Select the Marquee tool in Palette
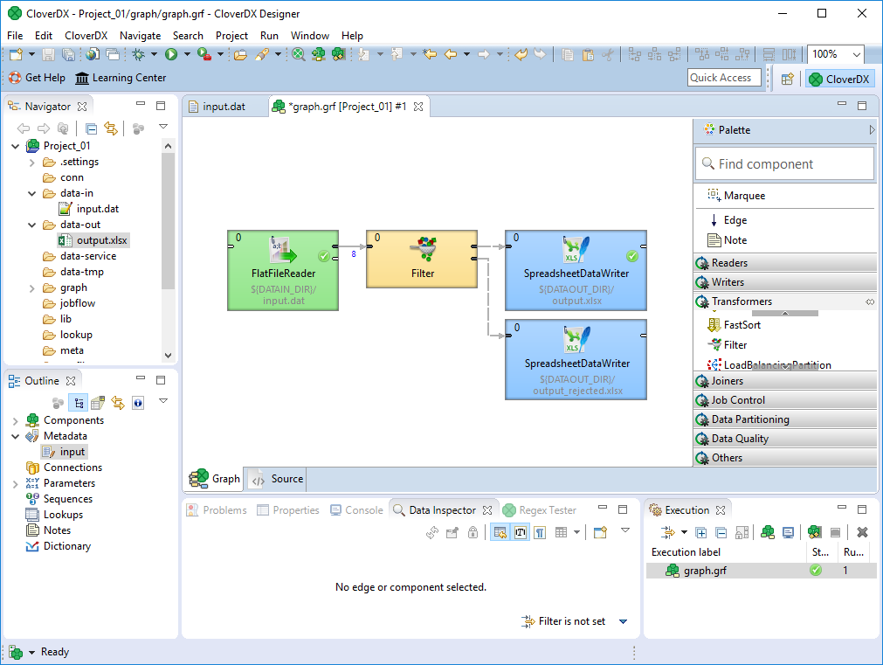This screenshot has width=883, height=665. 743,196
